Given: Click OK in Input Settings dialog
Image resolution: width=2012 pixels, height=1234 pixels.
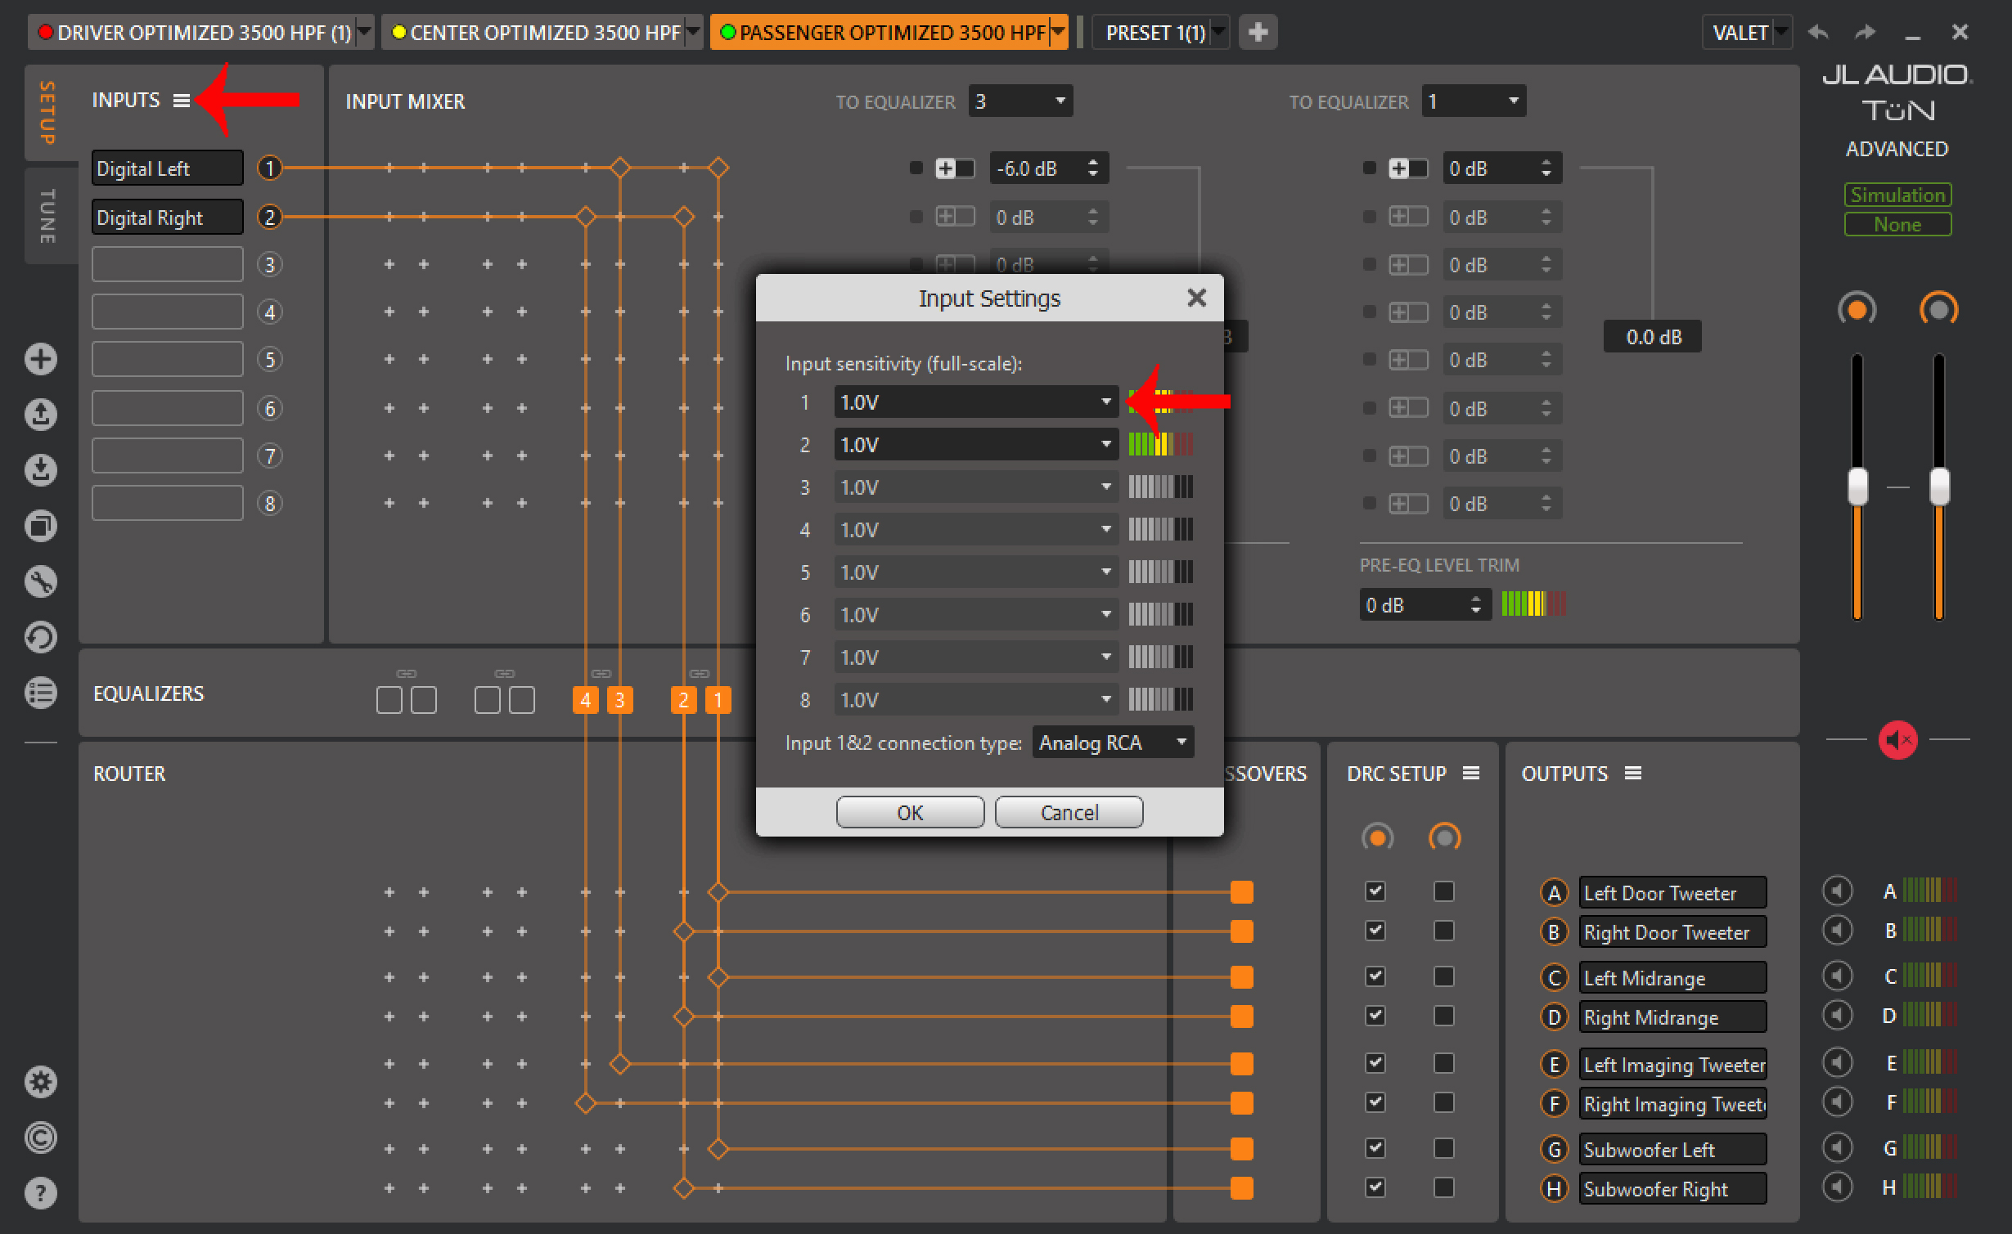Looking at the screenshot, I should click(x=910, y=813).
